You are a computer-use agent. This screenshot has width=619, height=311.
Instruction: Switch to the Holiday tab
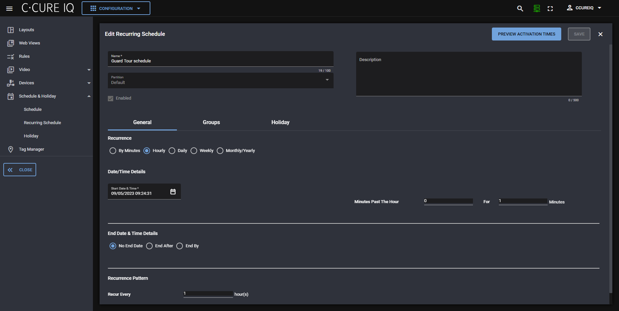coord(280,122)
